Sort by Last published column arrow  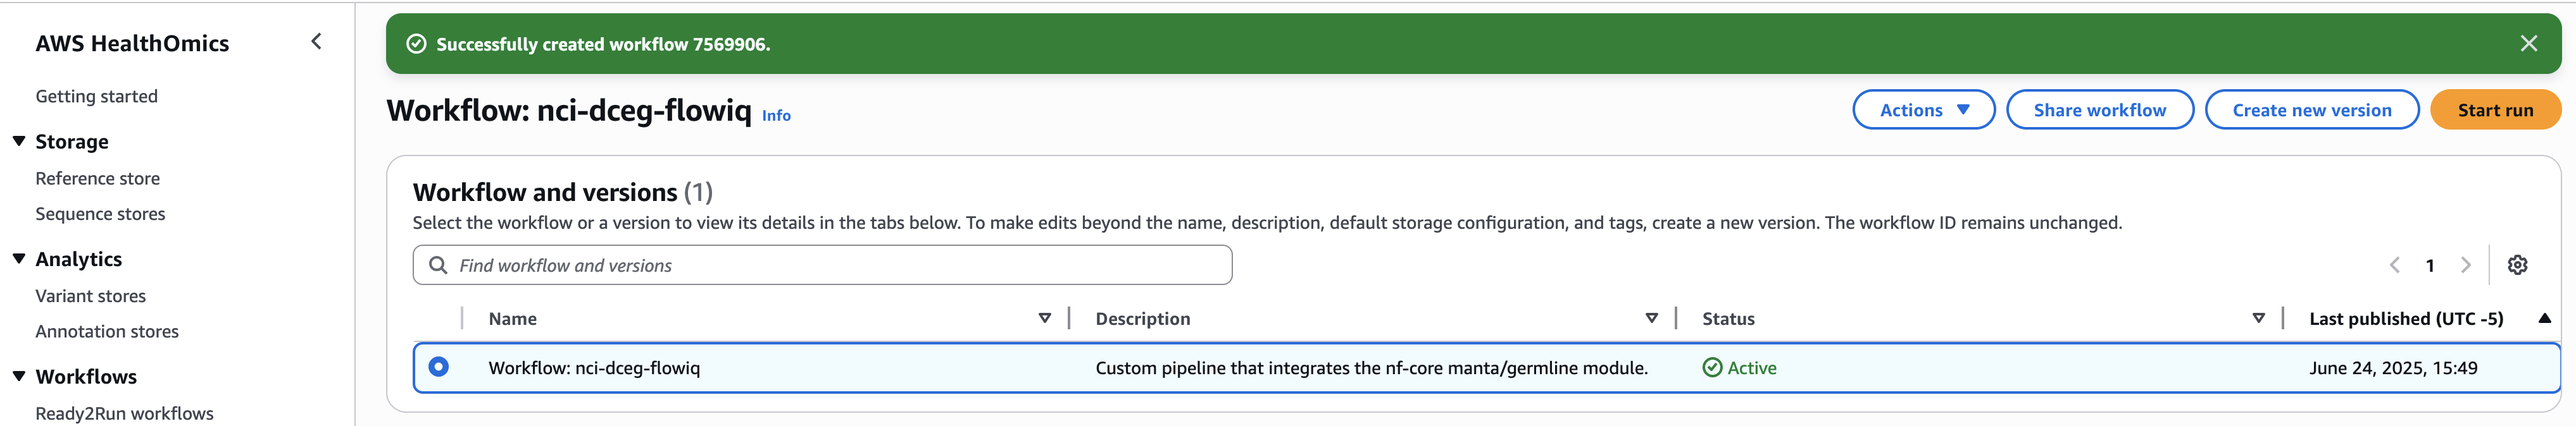[x=2544, y=319]
